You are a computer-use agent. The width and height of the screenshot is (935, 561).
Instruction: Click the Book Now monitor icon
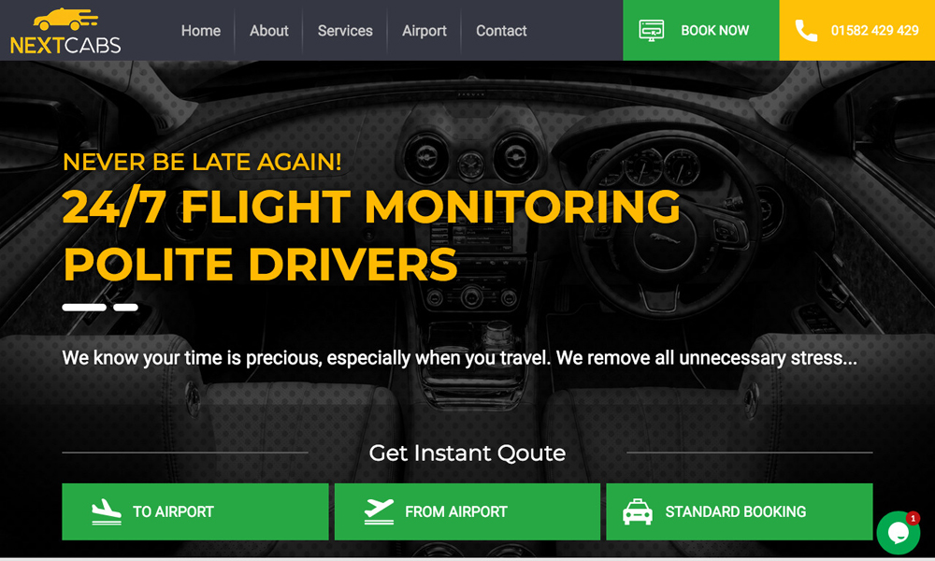[x=651, y=30]
